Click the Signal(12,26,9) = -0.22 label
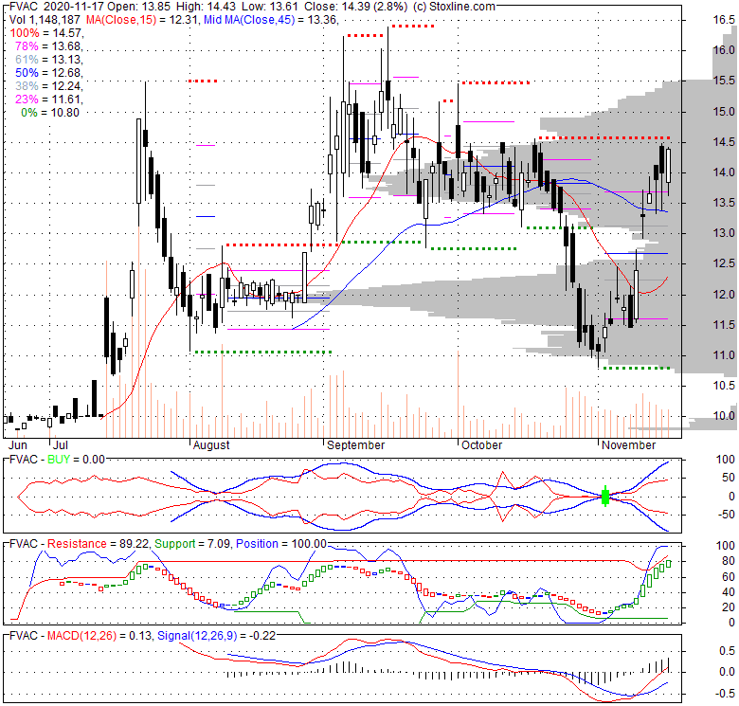 216,636
